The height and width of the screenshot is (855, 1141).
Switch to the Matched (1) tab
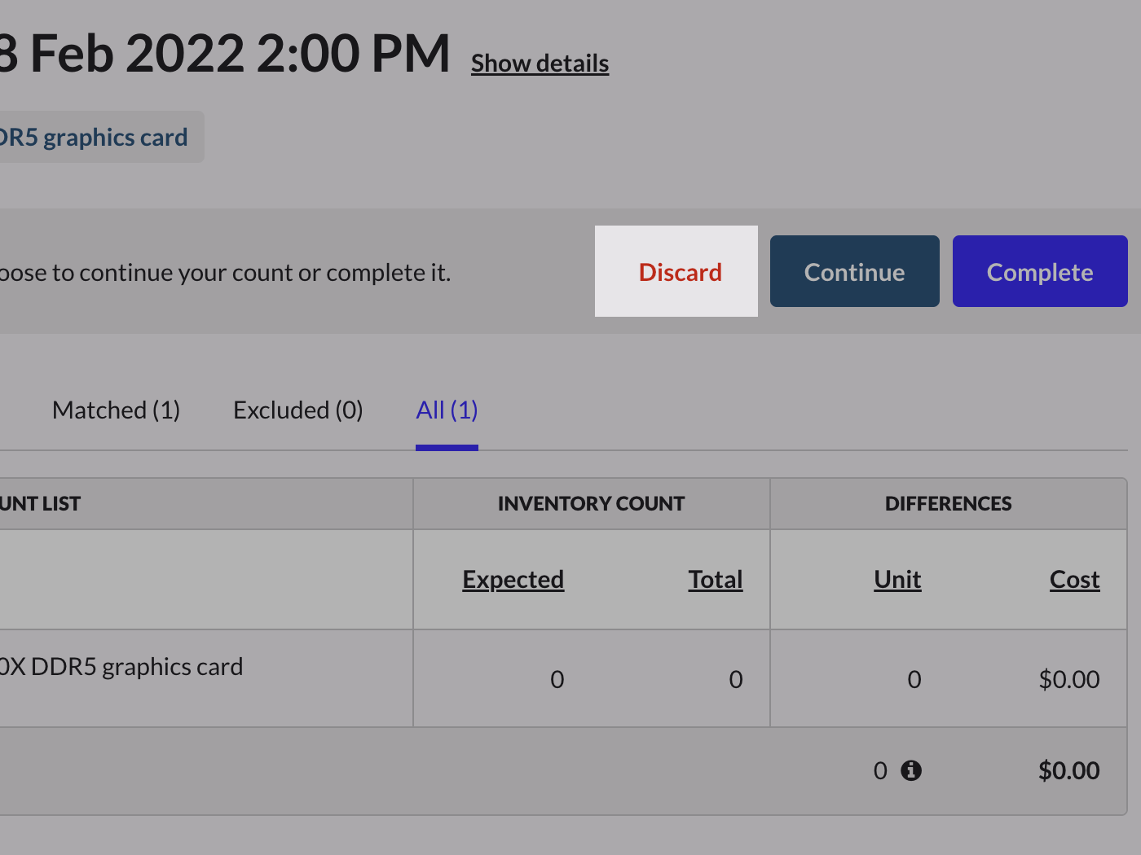(x=116, y=410)
